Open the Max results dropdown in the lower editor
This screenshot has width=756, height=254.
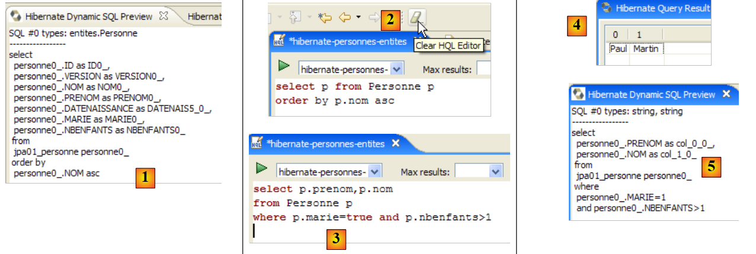pyautogui.click(x=495, y=172)
